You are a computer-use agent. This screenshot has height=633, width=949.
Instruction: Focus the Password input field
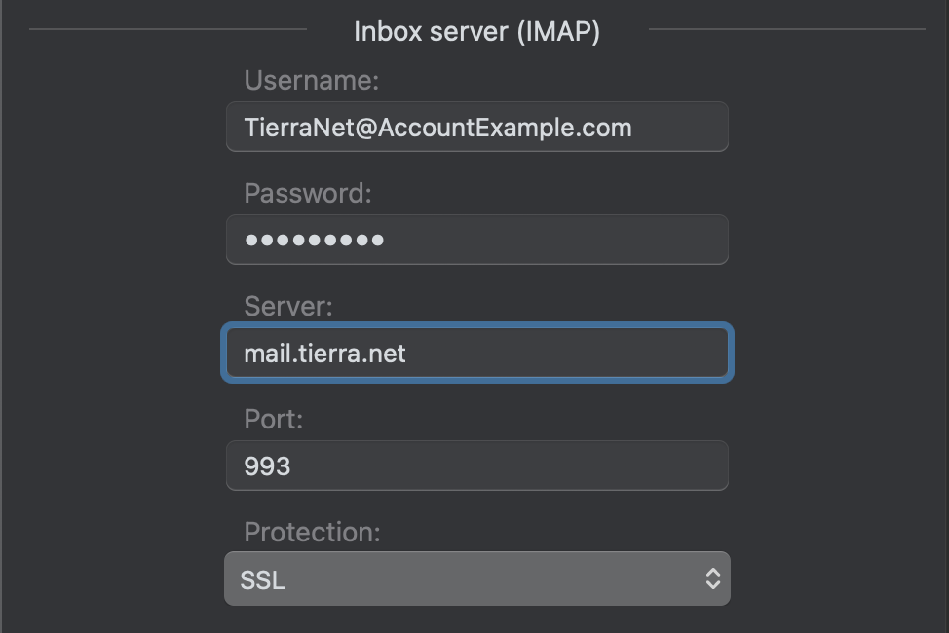[476, 240]
